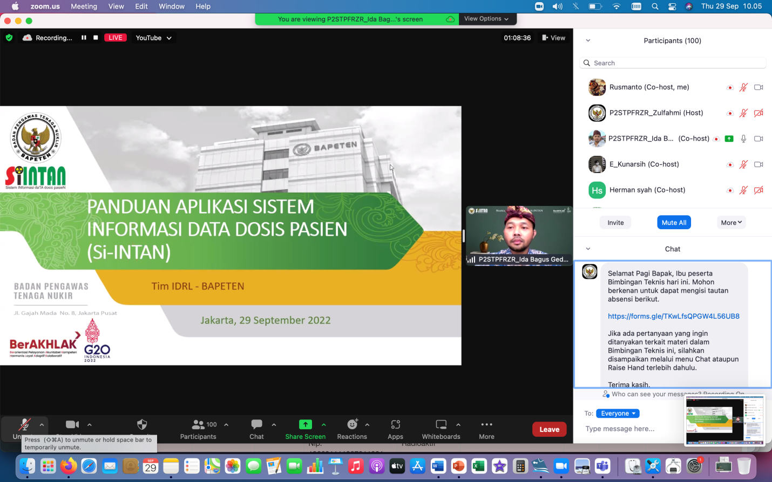Open the YouTube live stream dropdown
Screen dimensions: 772x482
[153, 38]
